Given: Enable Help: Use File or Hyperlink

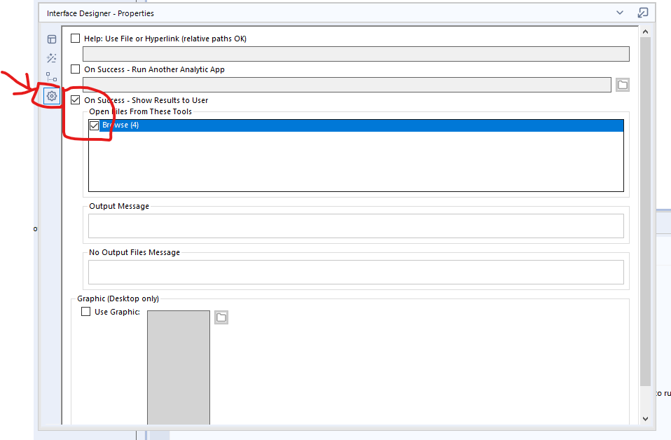Looking at the screenshot, I should (75, 39).
